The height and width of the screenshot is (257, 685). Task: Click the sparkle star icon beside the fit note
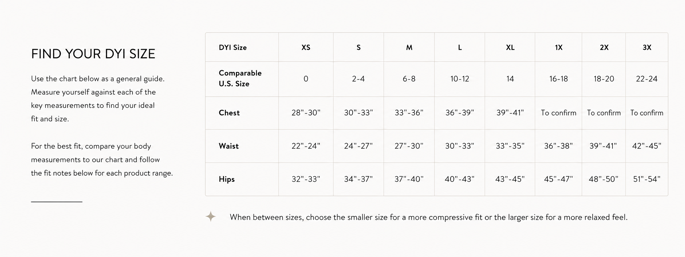click(211, 217)
